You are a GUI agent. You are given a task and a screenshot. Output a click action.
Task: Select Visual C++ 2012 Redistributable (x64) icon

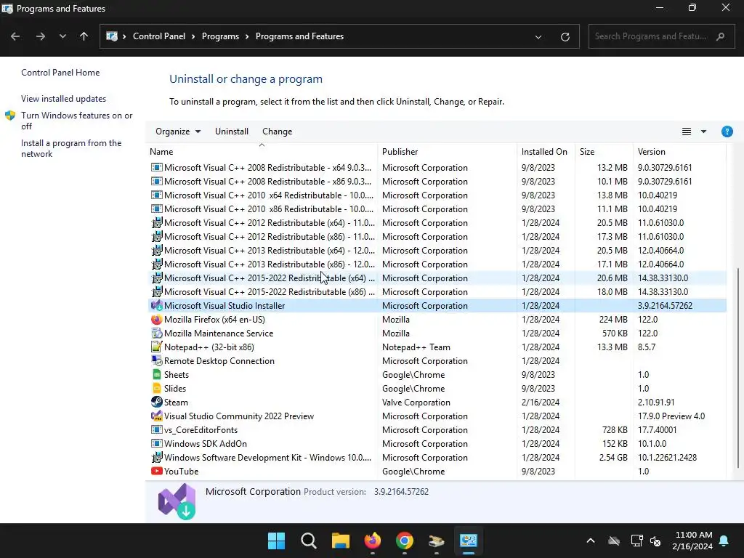tap(156, 222)
